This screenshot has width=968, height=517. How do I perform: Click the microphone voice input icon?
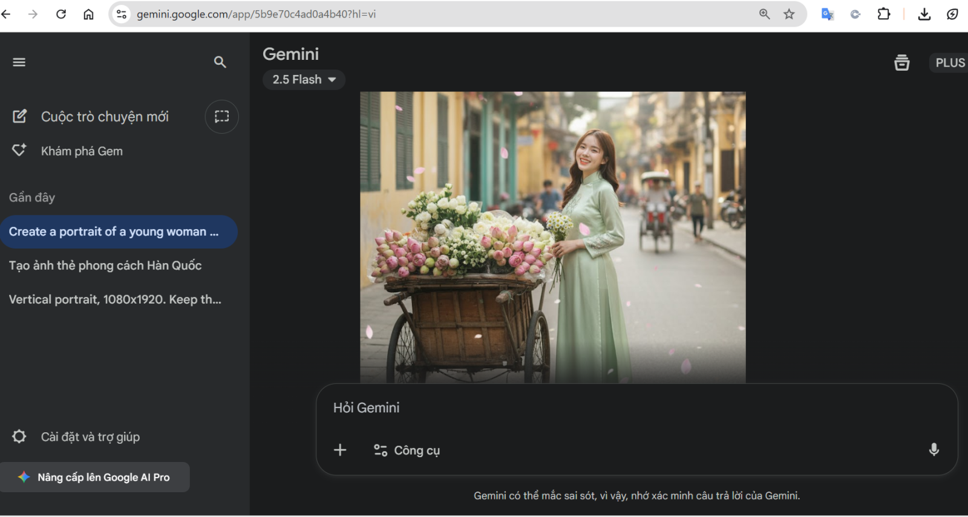coord(934,450)
